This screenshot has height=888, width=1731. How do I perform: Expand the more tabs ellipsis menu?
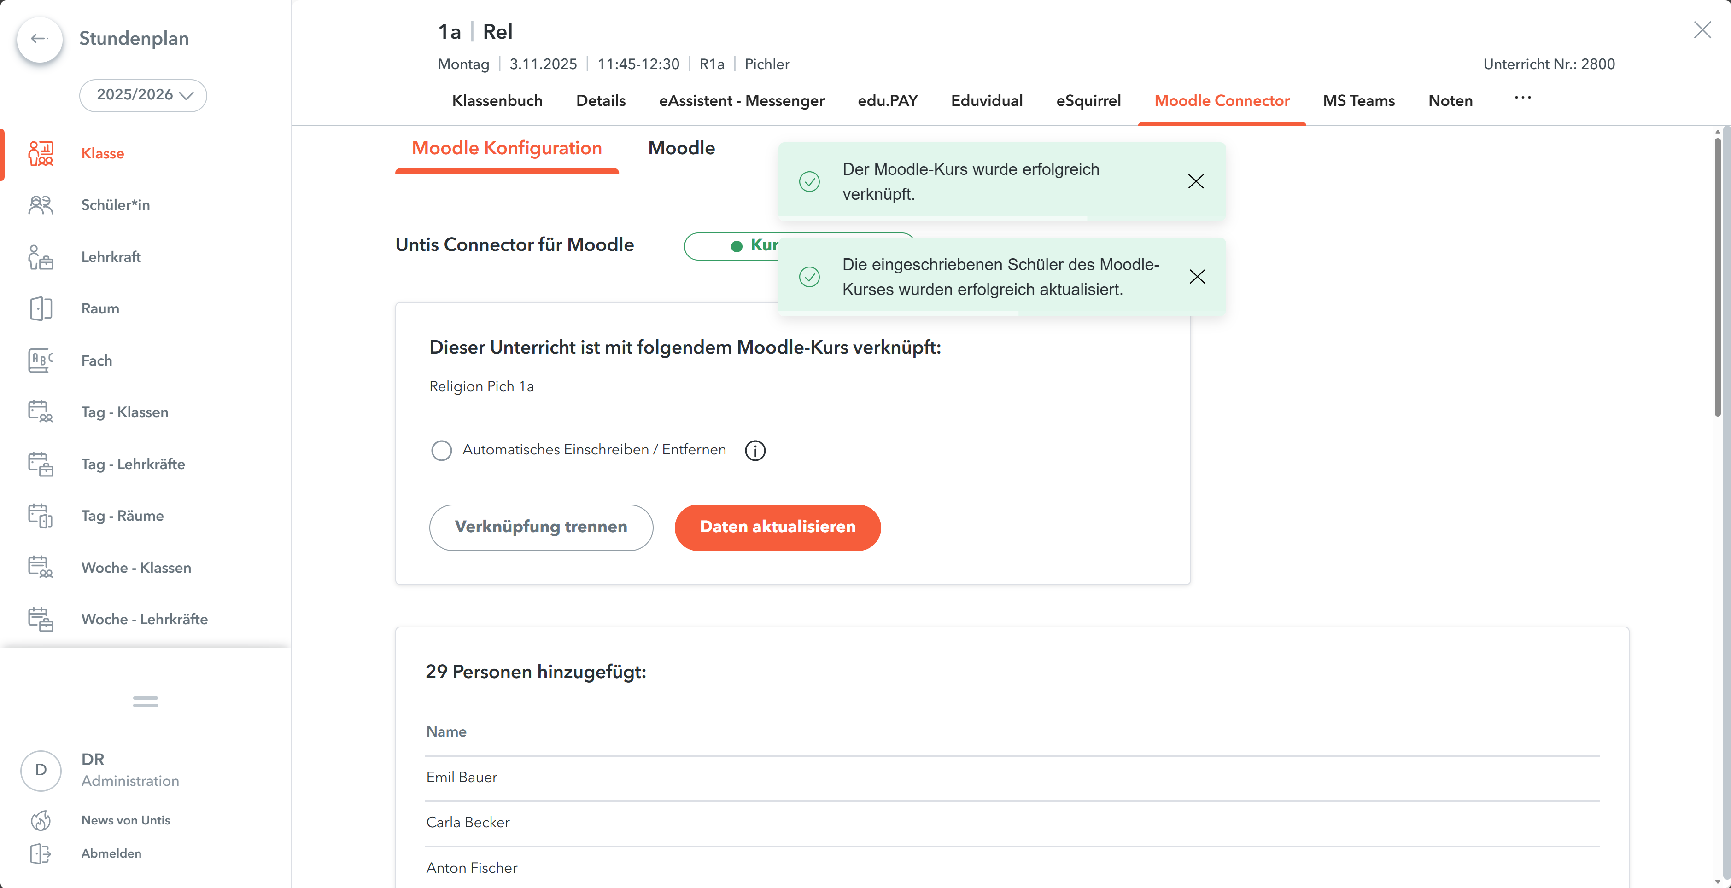[x=1522, y=98]
